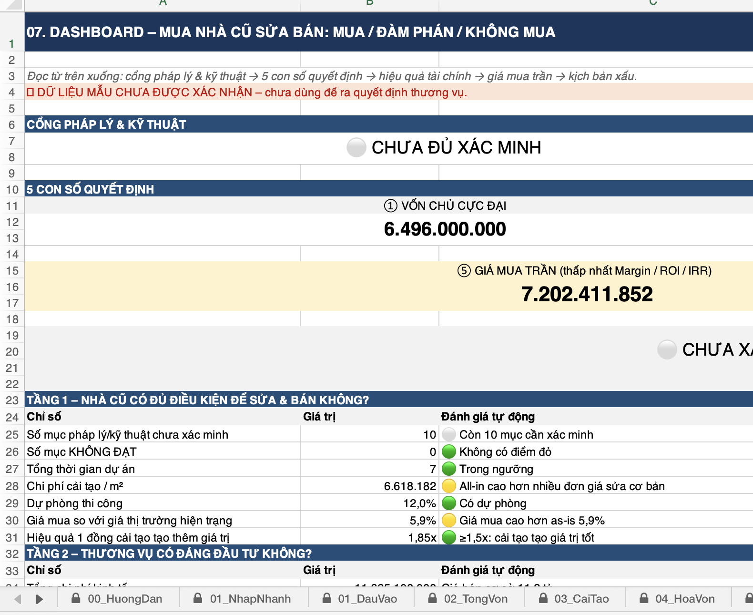753x615 pixels.
Task: Select the cell Dự phòng thi công
Action: coord(163,503)
